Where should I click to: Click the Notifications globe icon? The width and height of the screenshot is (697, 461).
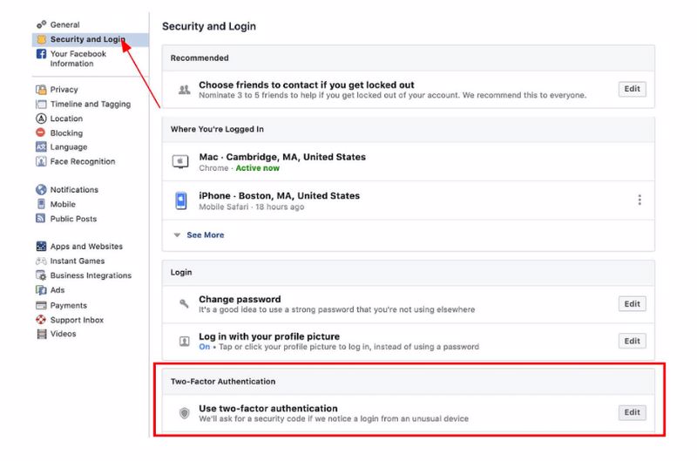pos(41,190)
